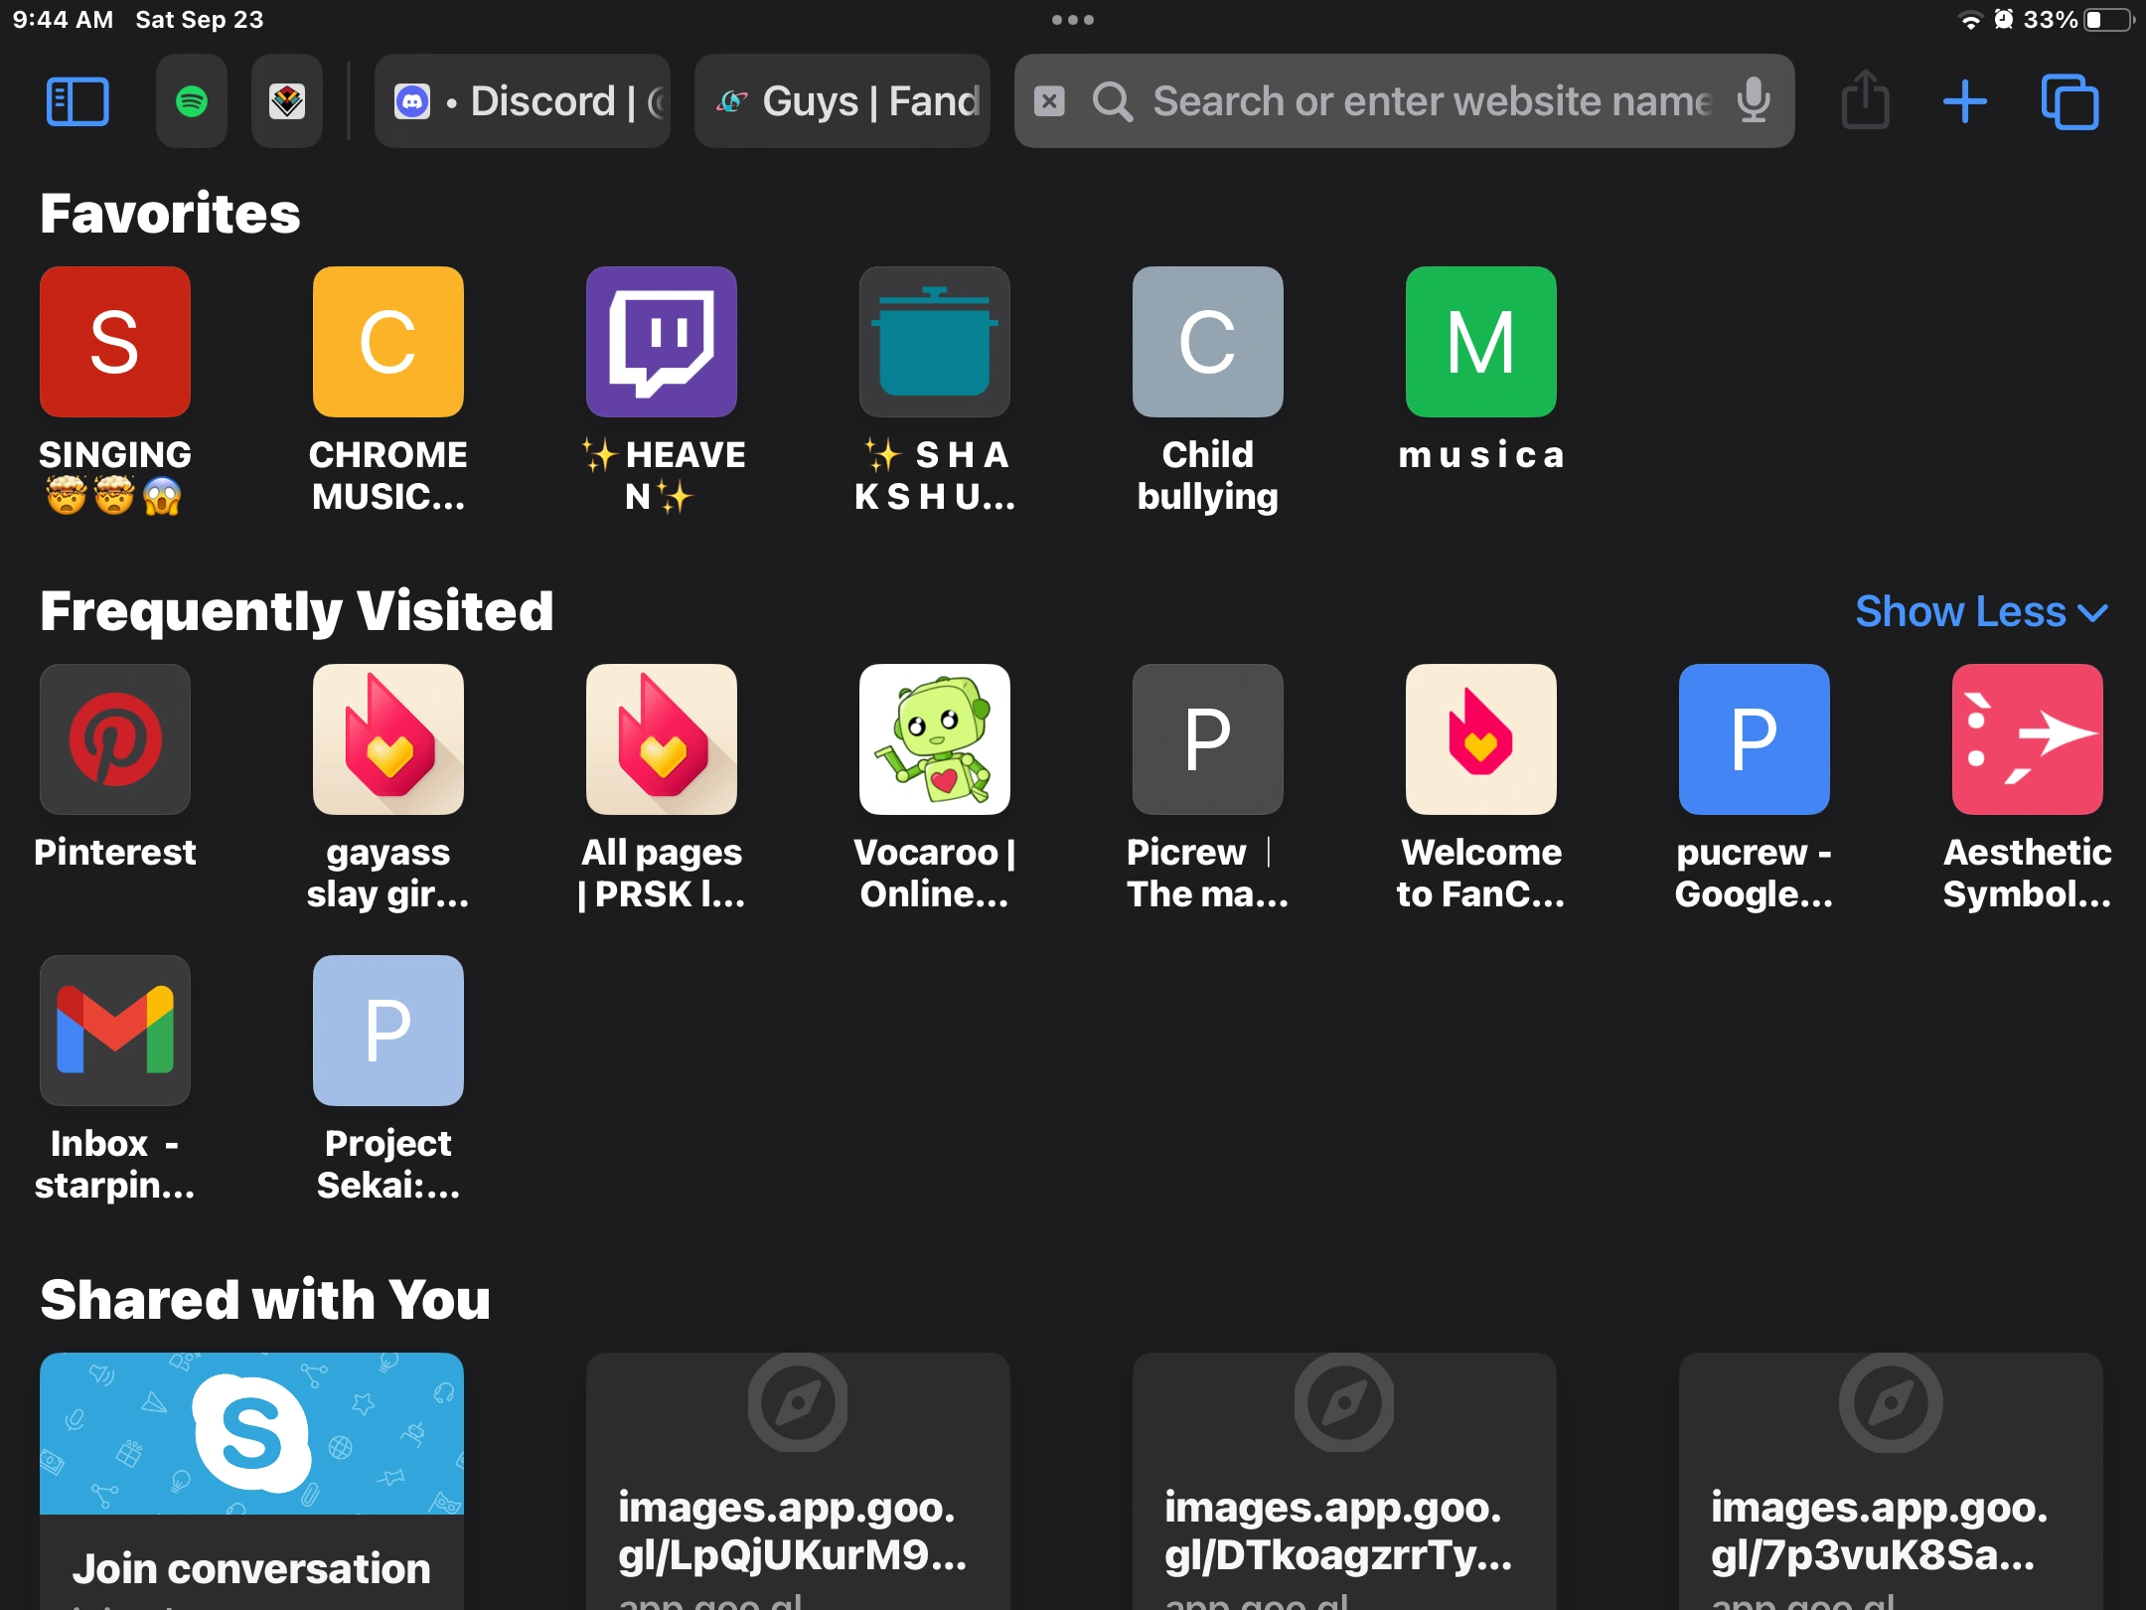This screenshot has width=2146, height=1610.
Task: Open the Gmail Inbox shortcut
Action: [115, 1031]
